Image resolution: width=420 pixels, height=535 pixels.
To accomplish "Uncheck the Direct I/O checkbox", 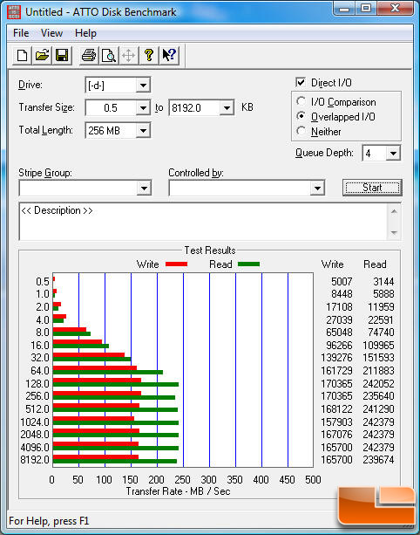I will pos(301,82).
